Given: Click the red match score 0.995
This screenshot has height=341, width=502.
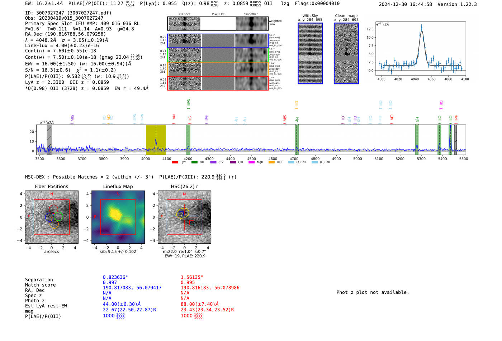Looking at the screenshot, I should pos(188,282).
